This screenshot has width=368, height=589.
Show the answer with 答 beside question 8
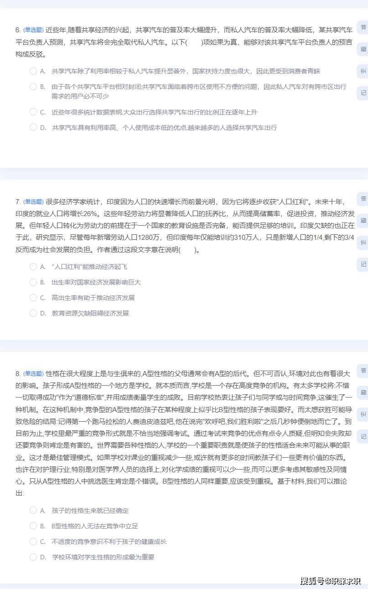pos(363,370)
